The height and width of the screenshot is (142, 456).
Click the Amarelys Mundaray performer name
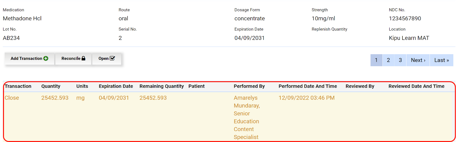[x=247, y=102]
